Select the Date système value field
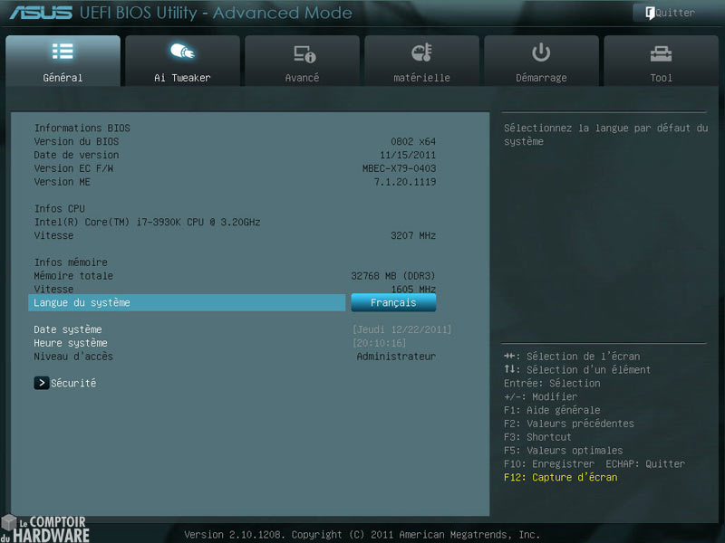This screenshot has height=543, width=725. tap(401, 329)
